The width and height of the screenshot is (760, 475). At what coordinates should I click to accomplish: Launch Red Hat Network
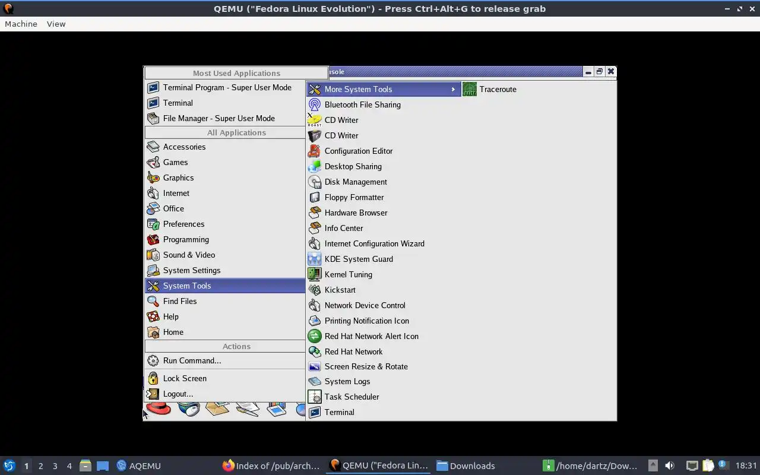384,351
